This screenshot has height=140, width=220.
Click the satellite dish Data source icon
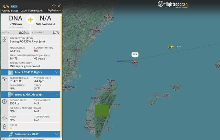tap(11, 134)
